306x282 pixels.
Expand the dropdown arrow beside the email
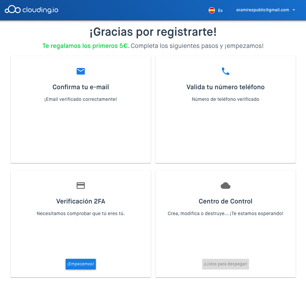pos(294,10)
